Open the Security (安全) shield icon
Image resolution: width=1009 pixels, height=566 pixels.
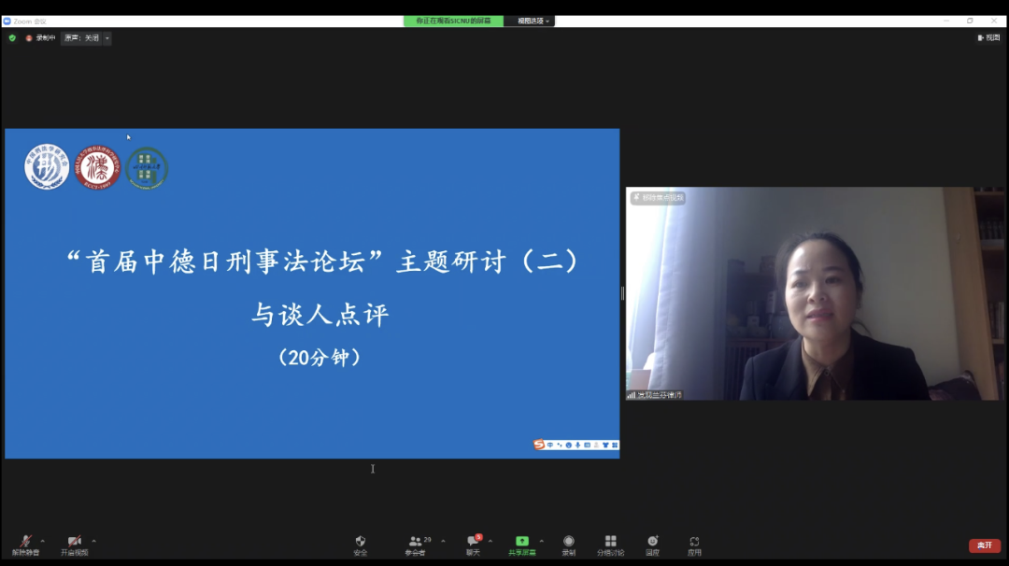360,543
